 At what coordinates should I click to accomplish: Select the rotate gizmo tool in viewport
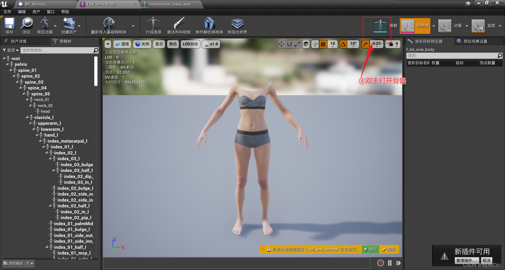(x=289, y=44)
